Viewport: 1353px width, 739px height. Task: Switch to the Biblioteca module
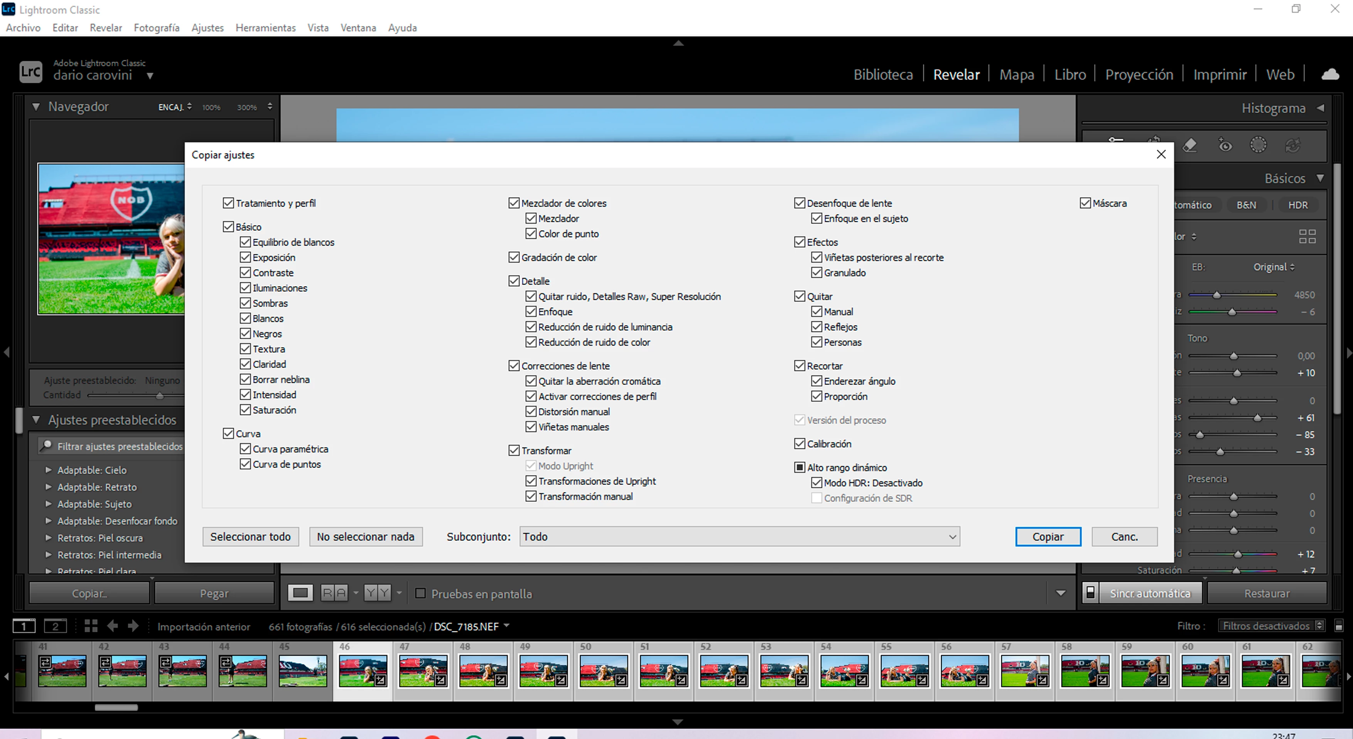coord(883,74)
